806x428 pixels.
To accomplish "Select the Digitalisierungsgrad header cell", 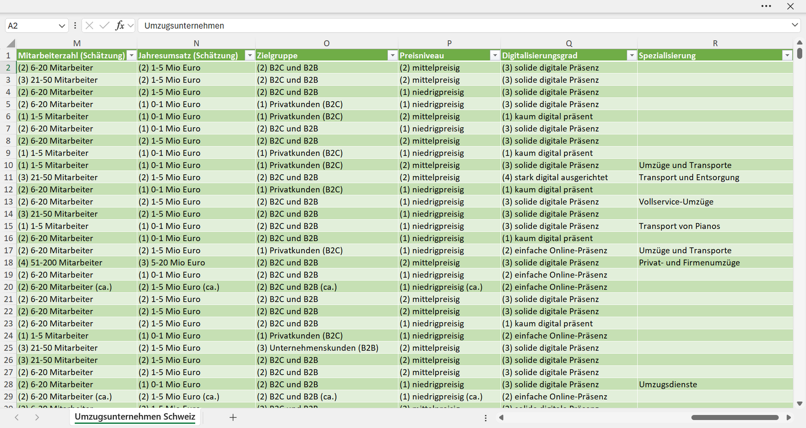I will [569, 55].
